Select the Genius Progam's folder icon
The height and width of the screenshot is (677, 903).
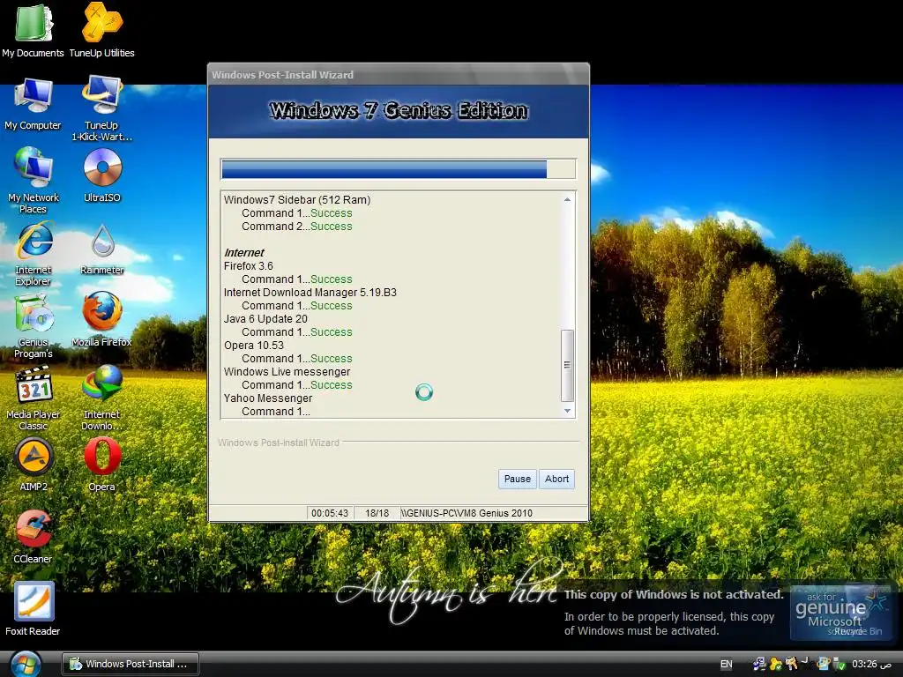[x=33, y=326]
